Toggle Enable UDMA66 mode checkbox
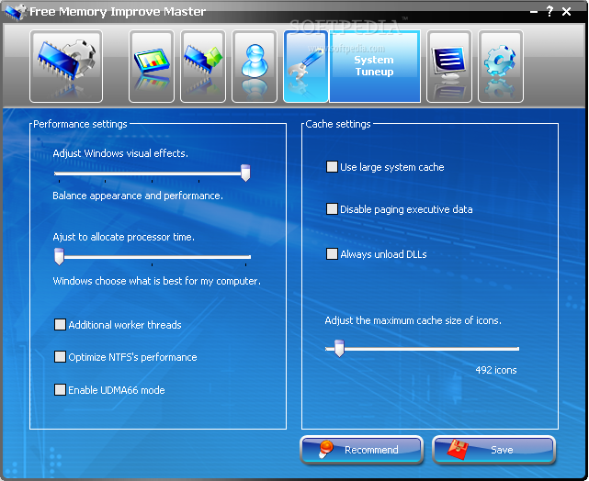Image resolution: width=589 pixels, height=481 pixels. 60,389
